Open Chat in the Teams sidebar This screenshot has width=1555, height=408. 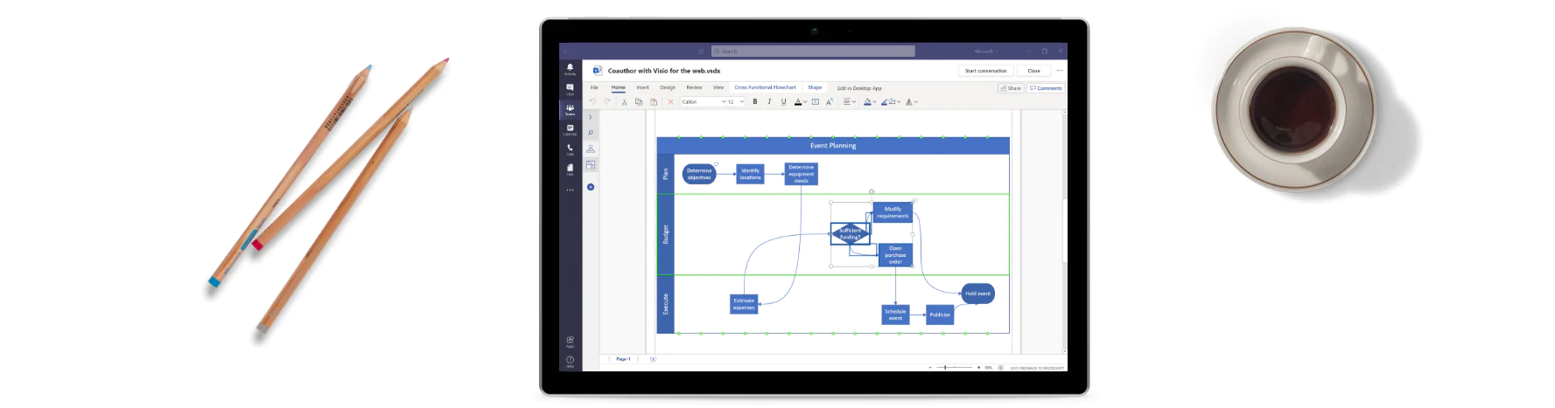coord(570,88)
